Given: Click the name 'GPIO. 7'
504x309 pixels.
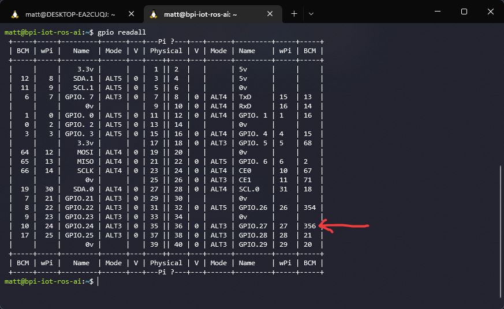Looking at the screenshot, I should [79, 97].
